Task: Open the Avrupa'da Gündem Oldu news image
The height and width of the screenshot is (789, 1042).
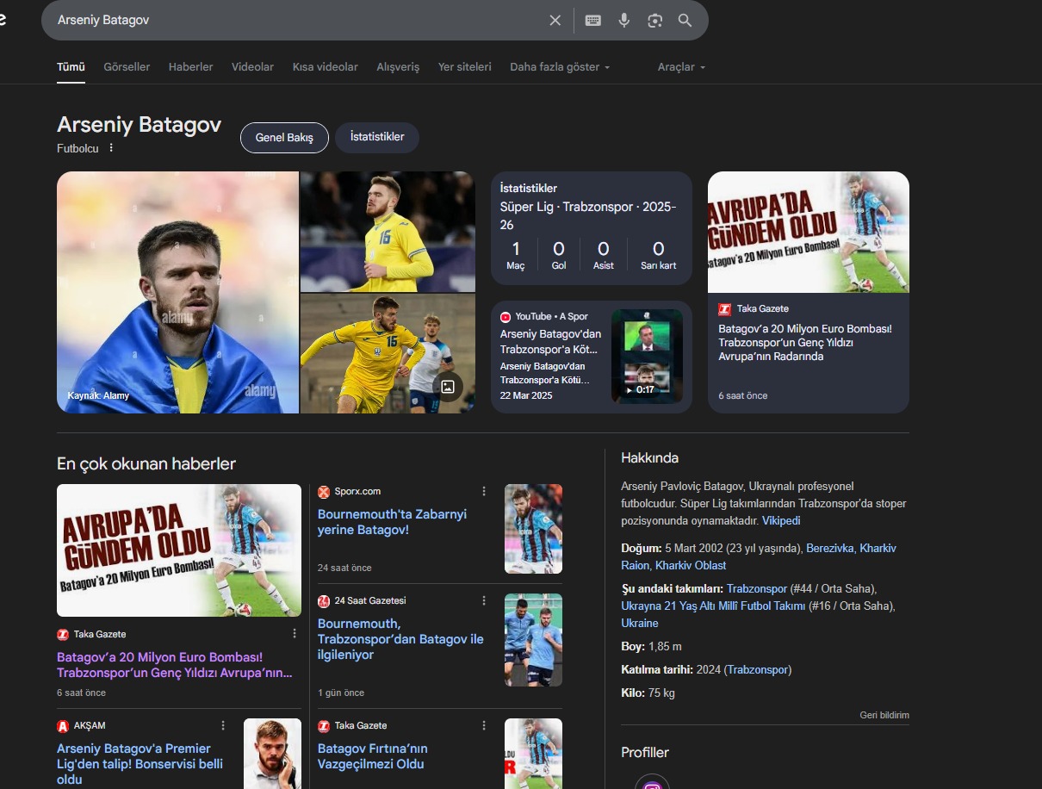Action: point(179,550)
